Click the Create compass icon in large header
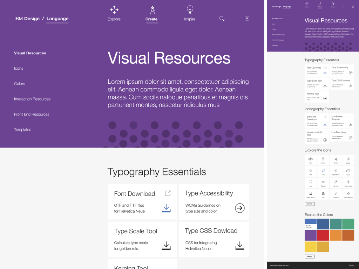Image resolution: width=359 pixels, height=269 pixels. pyautogui.click(x=153, y=10)
